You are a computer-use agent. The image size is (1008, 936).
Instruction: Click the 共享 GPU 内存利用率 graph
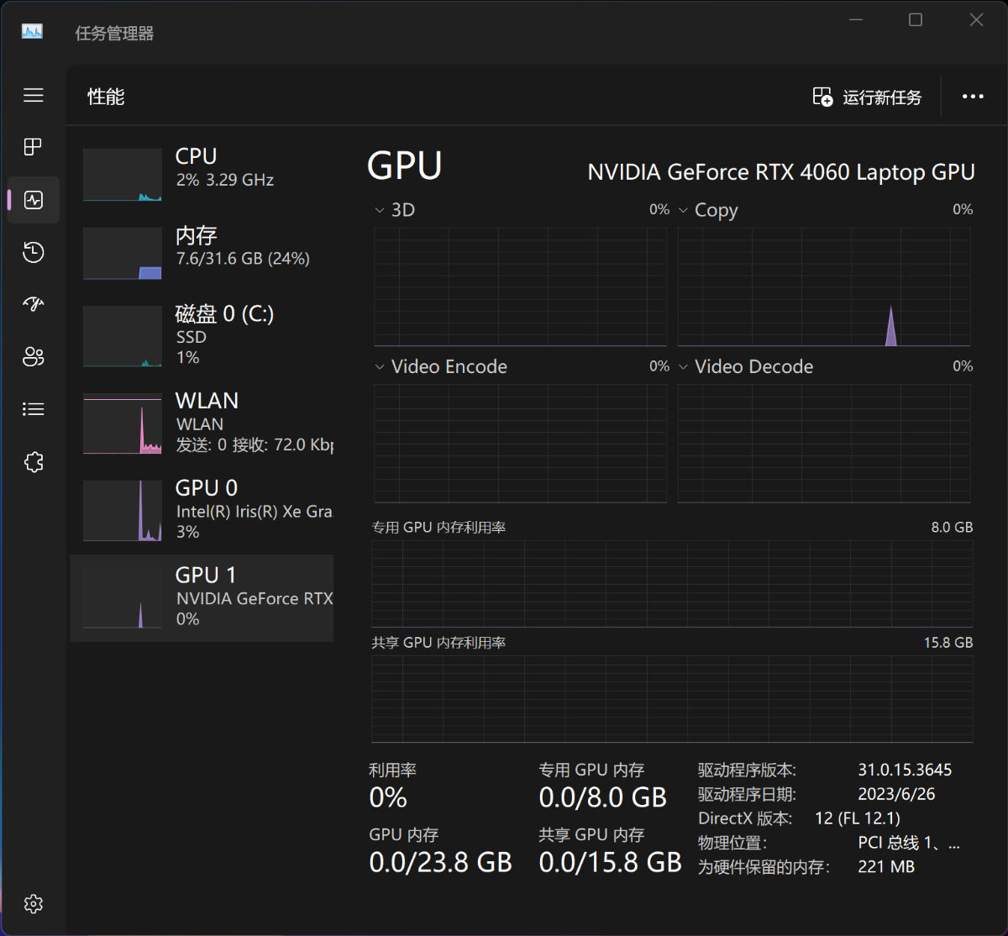[672, 699]
